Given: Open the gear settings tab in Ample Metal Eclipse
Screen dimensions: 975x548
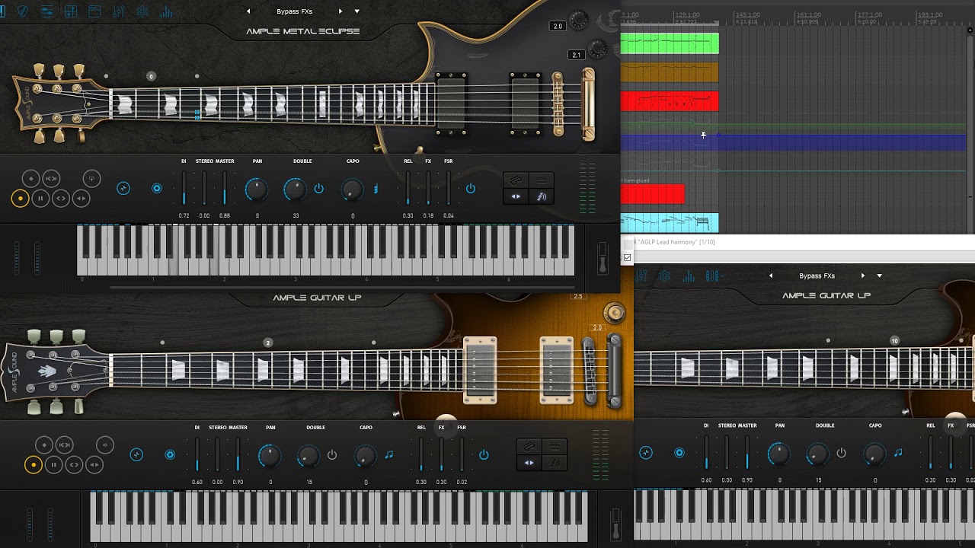Looking at the screenshot, I should pyautogui.click(x=142, y=11).
